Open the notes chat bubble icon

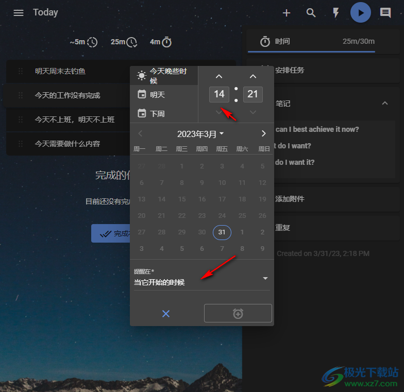click(385, 13)
